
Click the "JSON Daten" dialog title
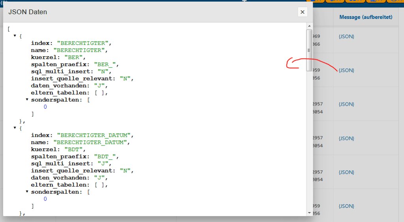coord(28,12)
